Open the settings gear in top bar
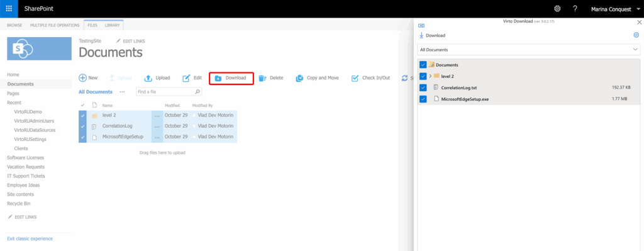 (x=557, y=9)
